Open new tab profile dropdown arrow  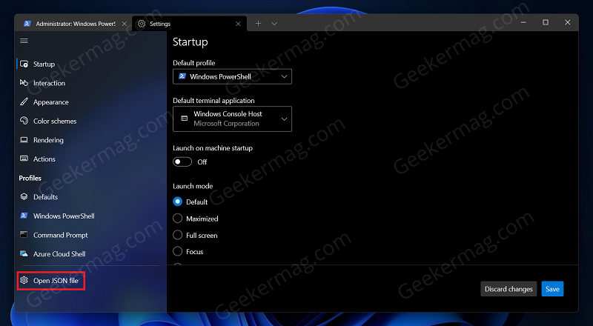274,24
